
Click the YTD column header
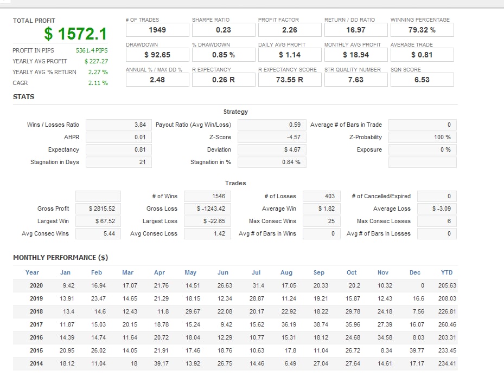(x=447, y=273)
